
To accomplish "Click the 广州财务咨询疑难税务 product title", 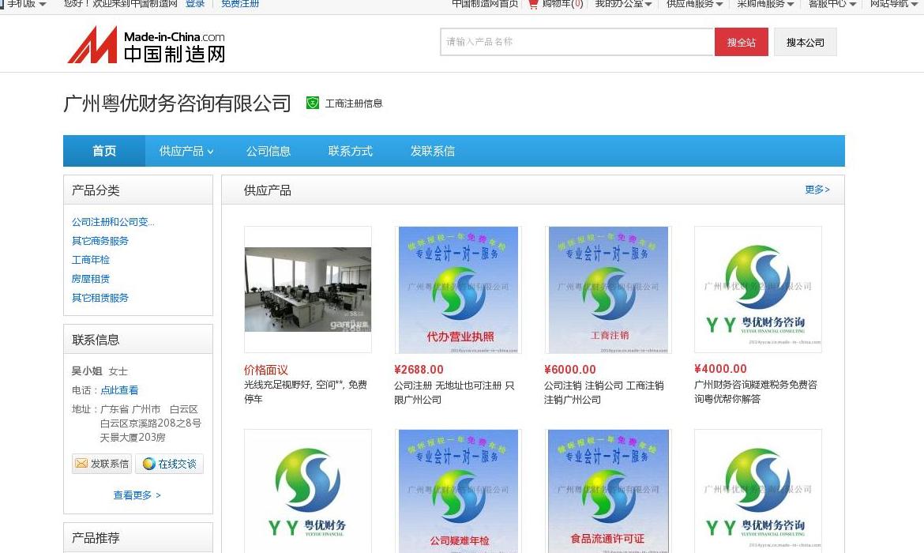I will [x=756, y=392].
